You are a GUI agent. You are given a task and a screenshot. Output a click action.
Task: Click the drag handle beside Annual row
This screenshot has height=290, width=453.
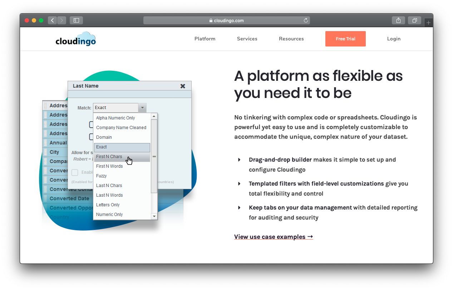(45, 143)
